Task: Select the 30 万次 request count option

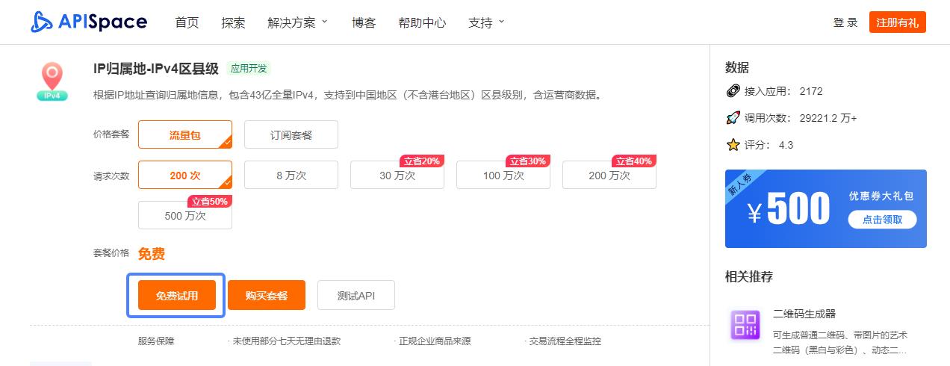Action: coord(397,175)
